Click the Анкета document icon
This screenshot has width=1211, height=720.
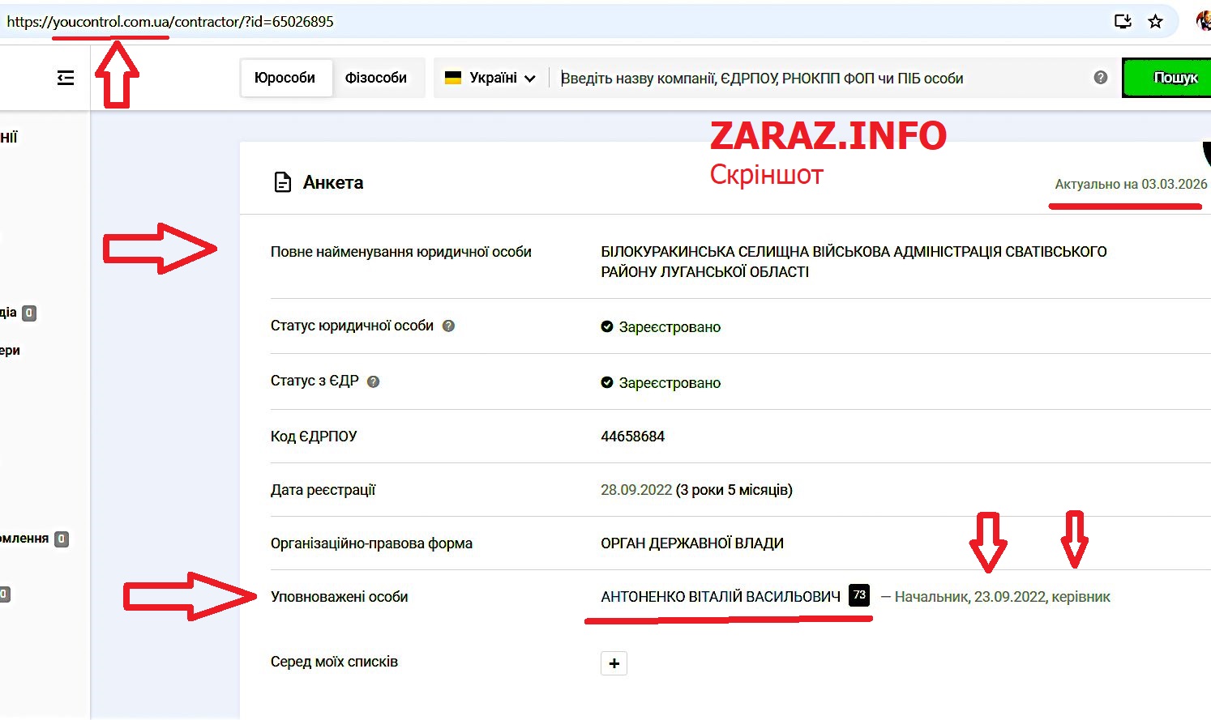point(282,182)
